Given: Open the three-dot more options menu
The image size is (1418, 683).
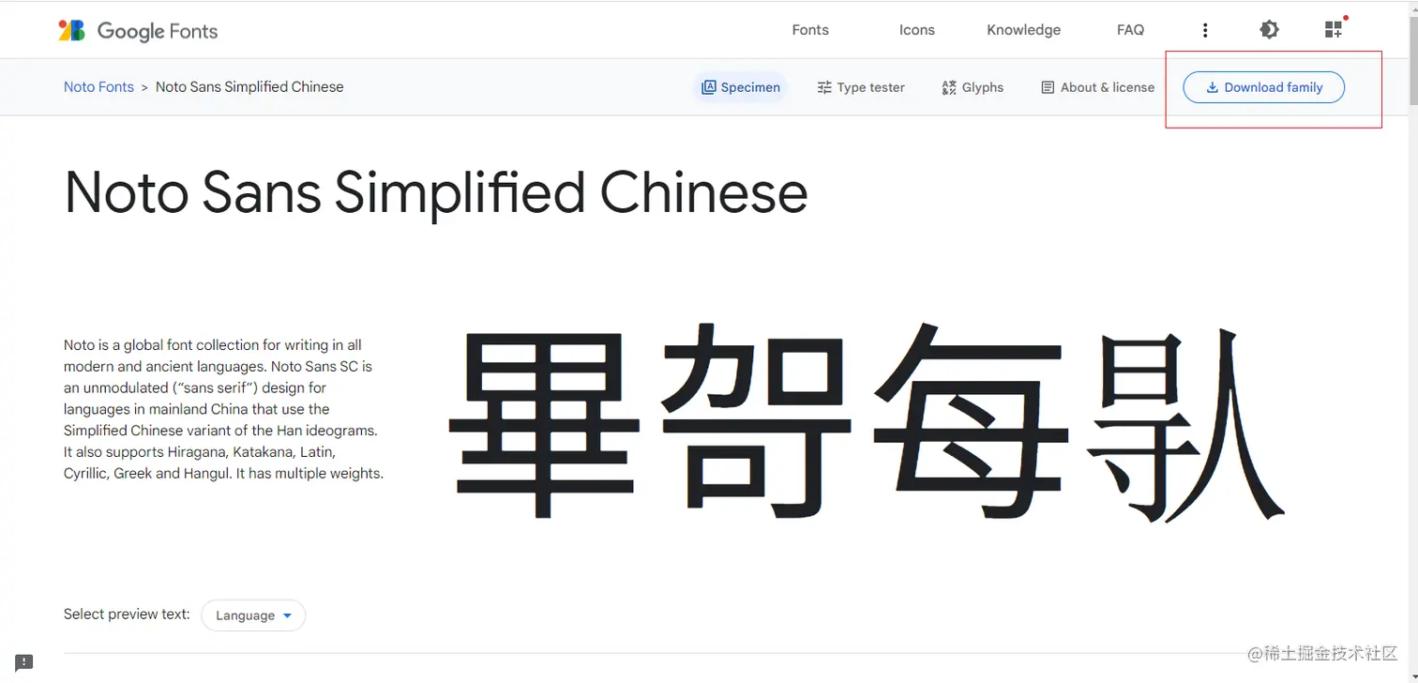Looking at the screenshot, I should point(1205,30).
